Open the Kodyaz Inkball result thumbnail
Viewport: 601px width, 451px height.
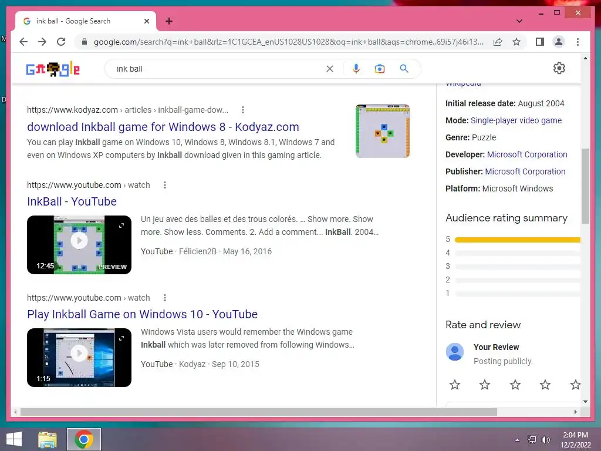(383, 131)
